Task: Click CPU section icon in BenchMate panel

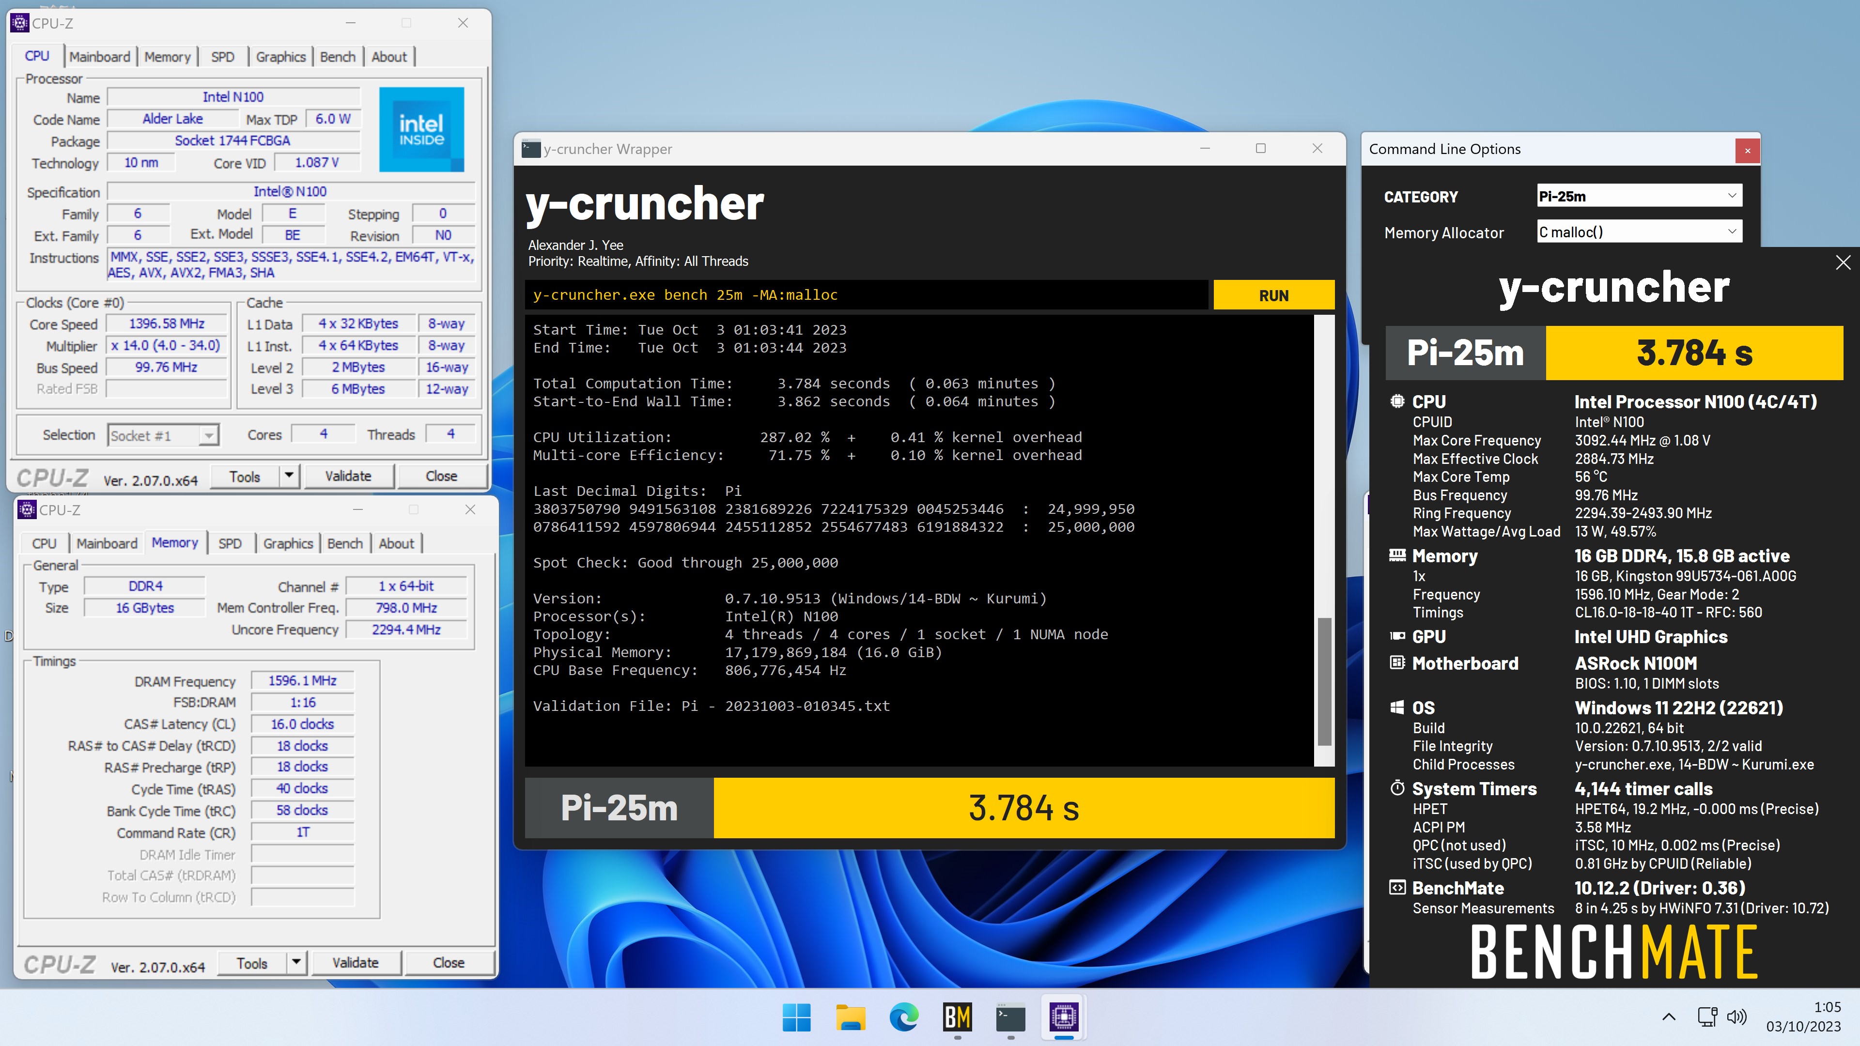Action: pos(1397,401)
